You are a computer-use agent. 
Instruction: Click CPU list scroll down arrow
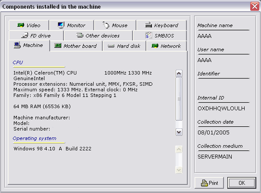coord(179,132)
